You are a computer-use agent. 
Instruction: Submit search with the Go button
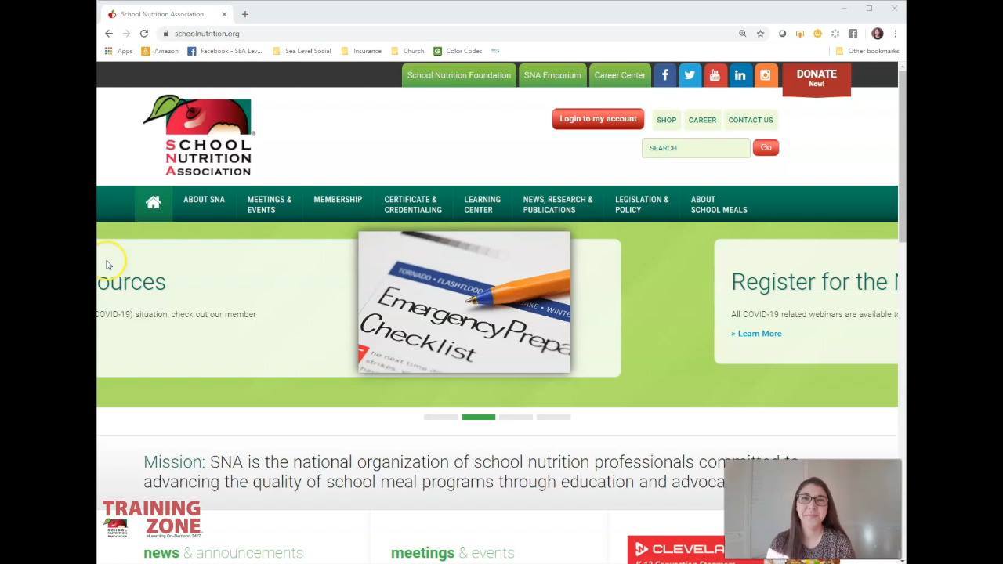[766, 147]
